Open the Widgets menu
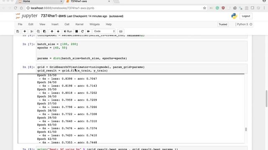The height and width of the screenshot is (150, 268). pyautogui.click(x=95, y=24)
